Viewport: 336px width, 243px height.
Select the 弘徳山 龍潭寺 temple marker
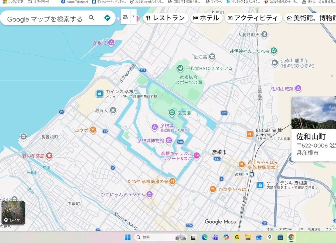point(275,63)
